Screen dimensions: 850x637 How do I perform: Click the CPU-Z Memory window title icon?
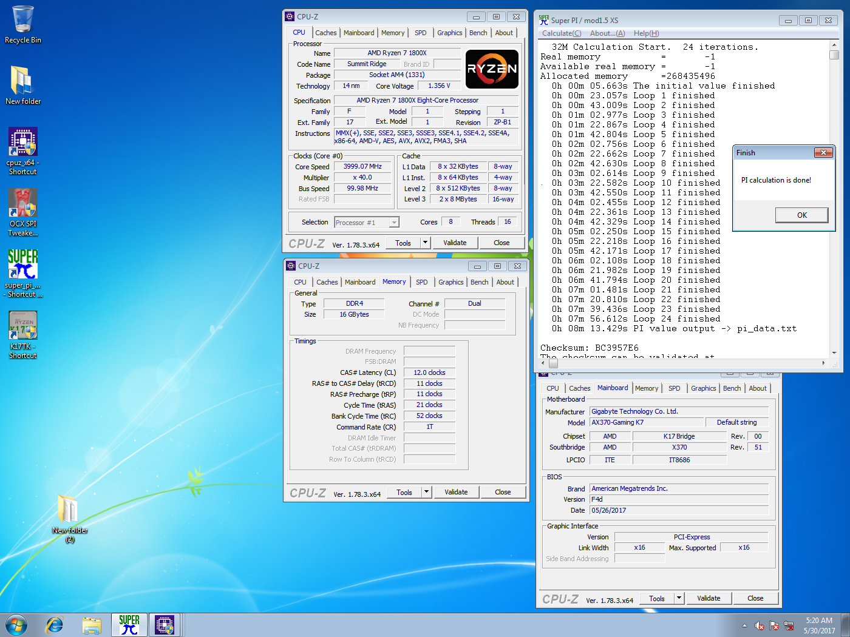pyautogui.click(x=291, y=266)
